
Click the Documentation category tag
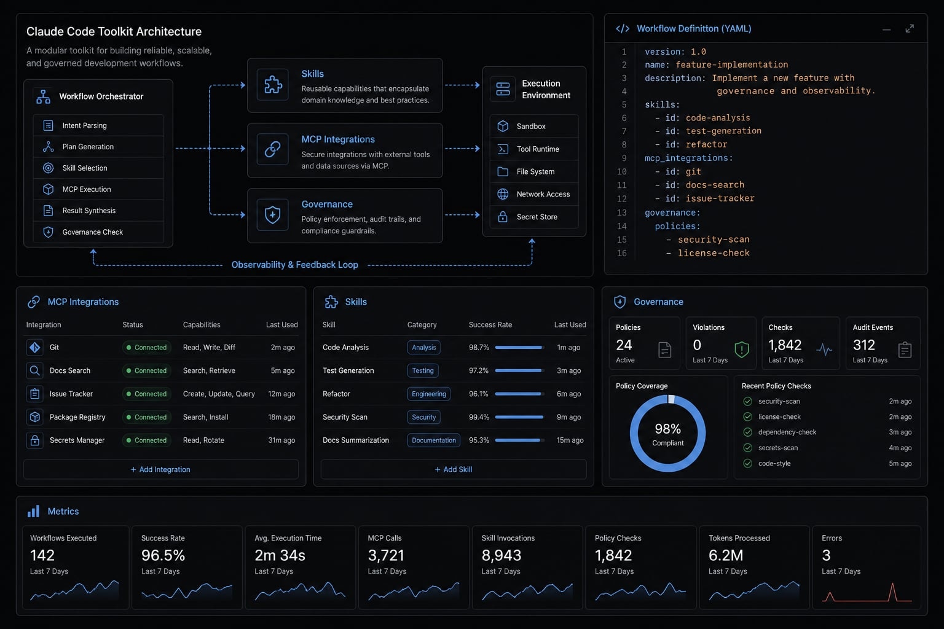(434, 440)
